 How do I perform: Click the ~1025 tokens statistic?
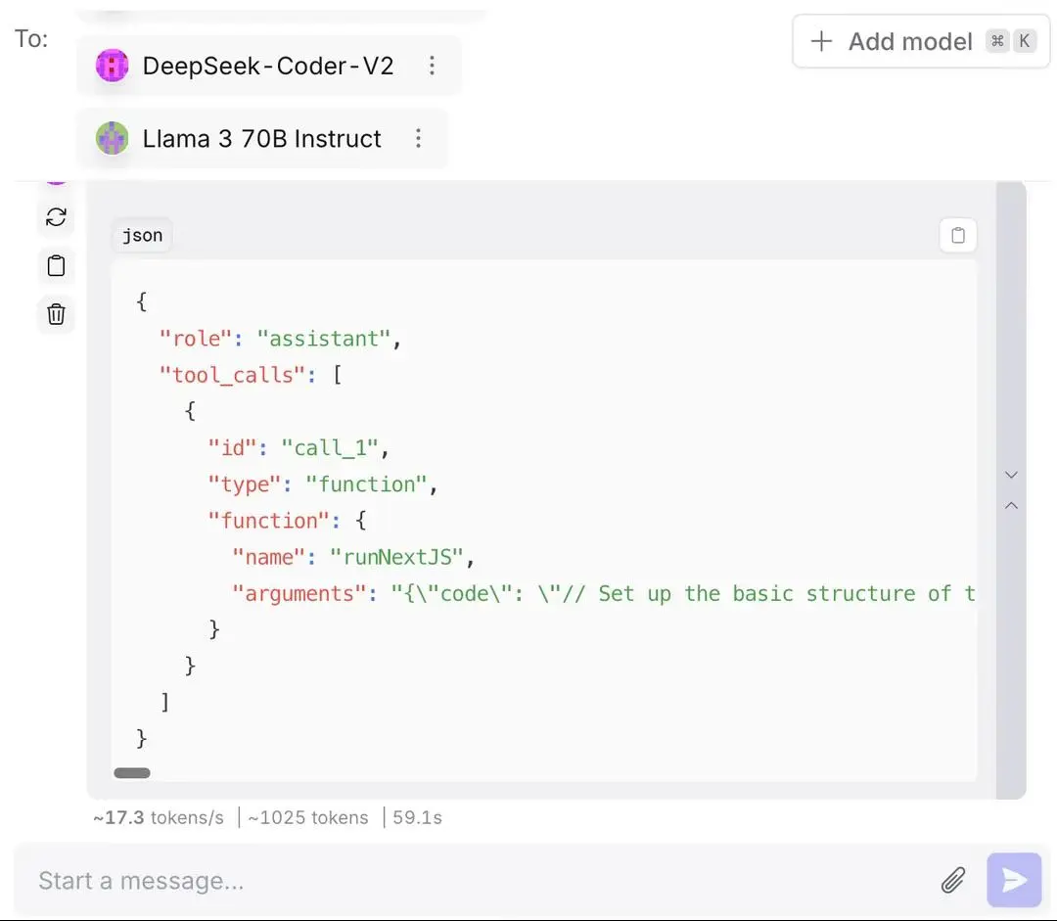[308, 817]
